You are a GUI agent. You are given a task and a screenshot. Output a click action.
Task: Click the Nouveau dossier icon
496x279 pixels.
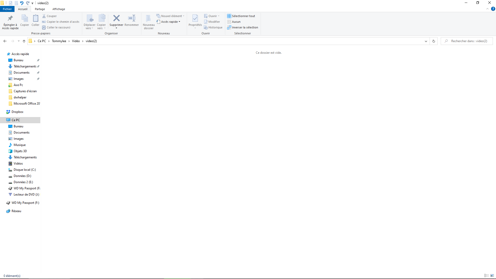click(149, 18)
